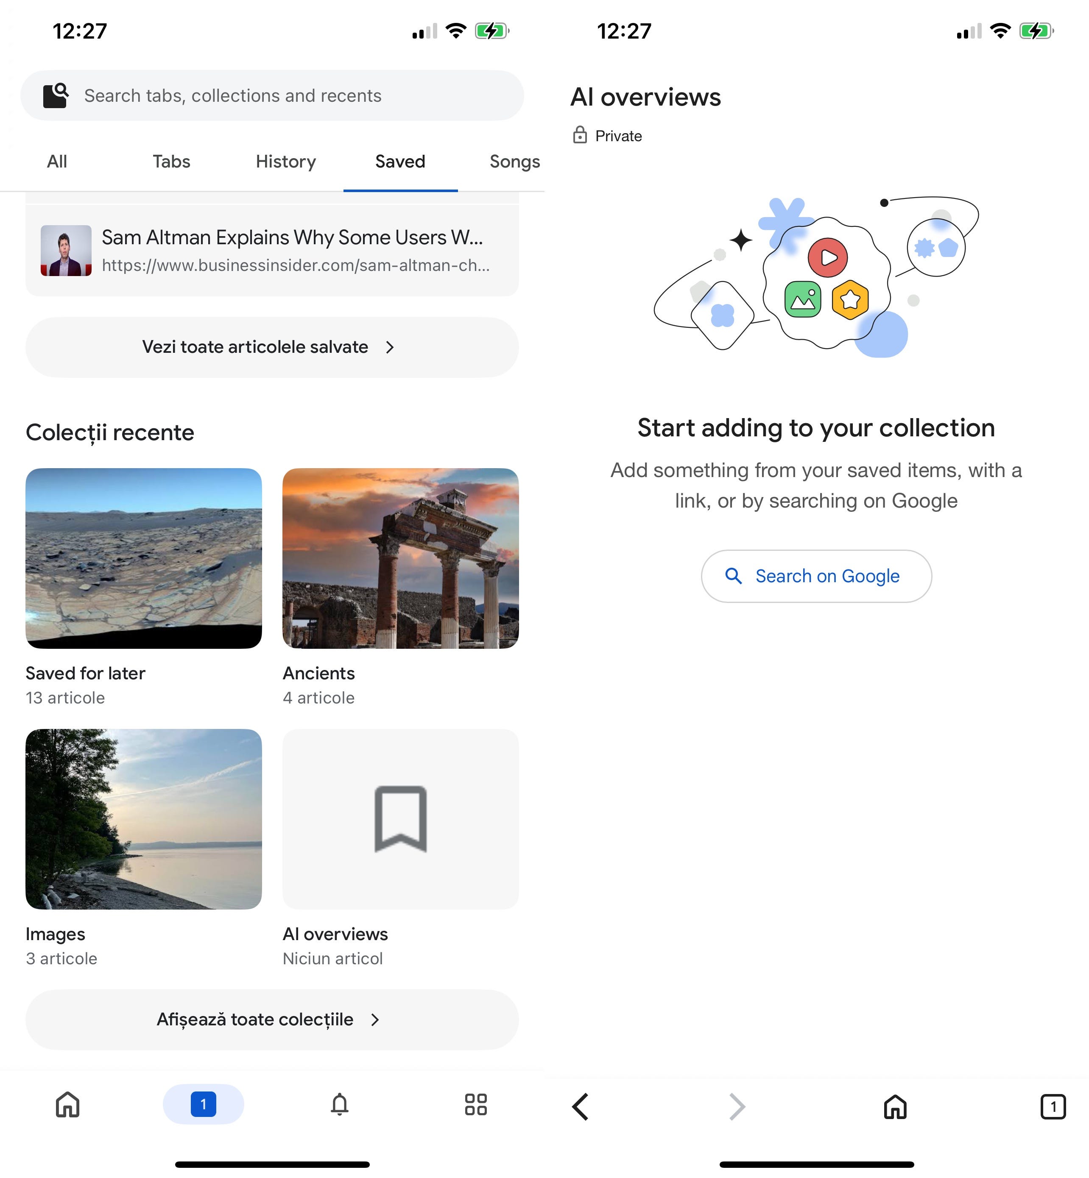Image resolution: width=1089 pixels, height=1178 pixels.
Task: Open the tabs switcher showing 1 tab
Action: pos(203,1104)
